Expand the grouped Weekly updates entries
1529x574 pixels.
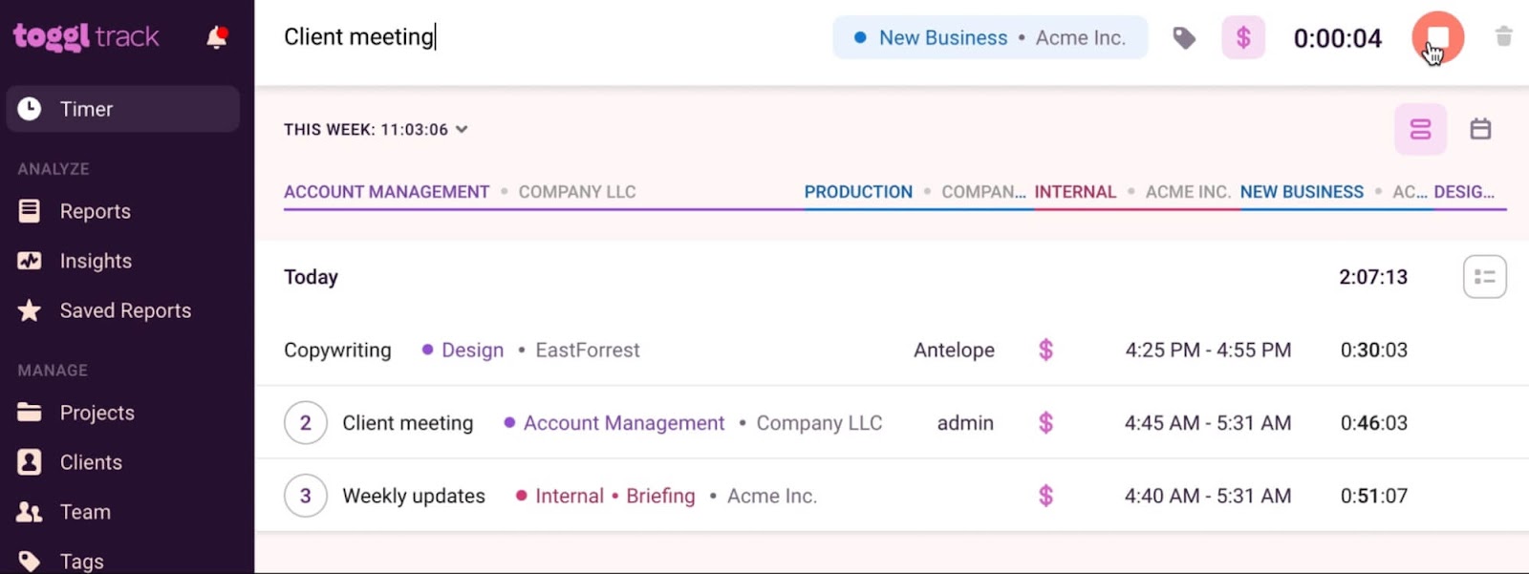(304, 496)
